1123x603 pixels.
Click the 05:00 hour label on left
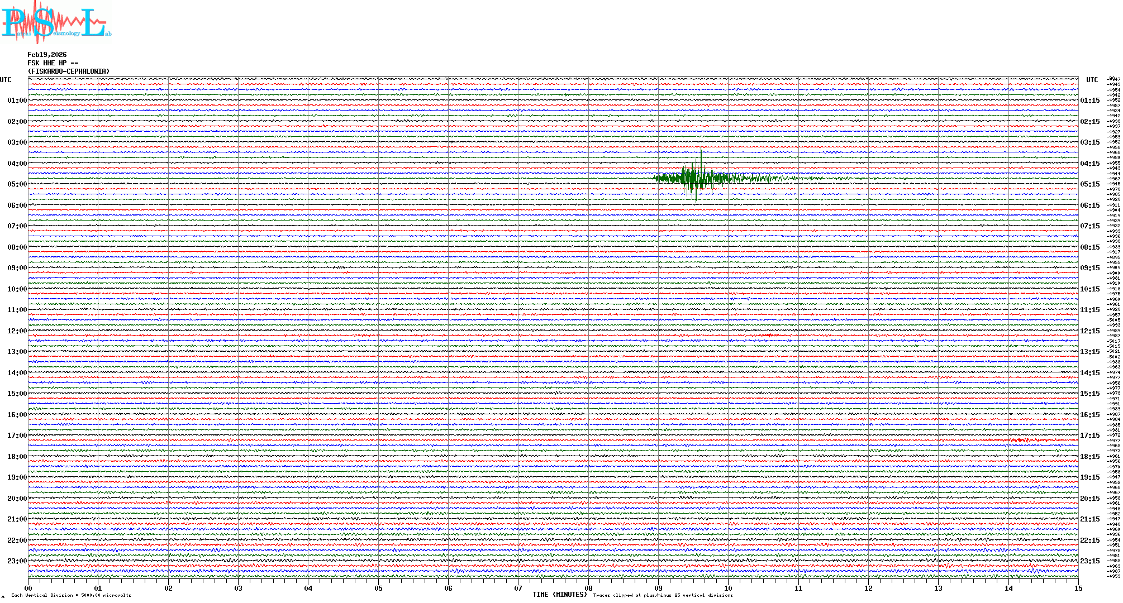(x=17, y=184)
